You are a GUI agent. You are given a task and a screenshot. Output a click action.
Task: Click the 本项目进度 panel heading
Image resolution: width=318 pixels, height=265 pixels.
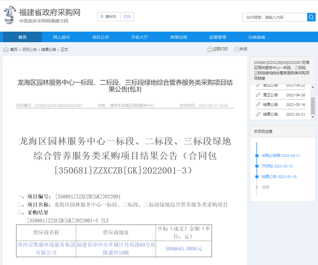pos(263,131)
